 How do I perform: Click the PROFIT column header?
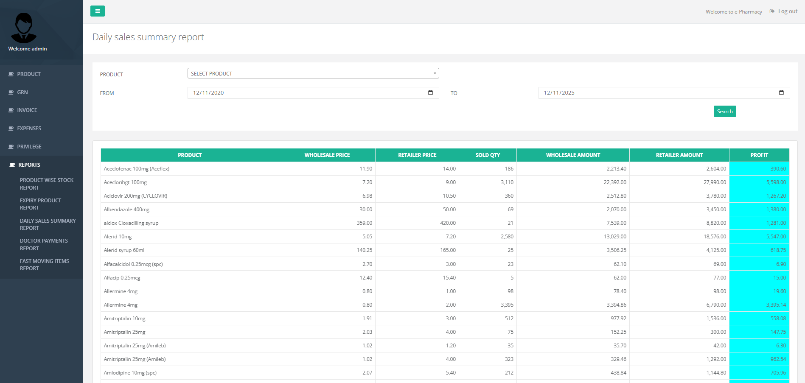(x=759, y=155)
